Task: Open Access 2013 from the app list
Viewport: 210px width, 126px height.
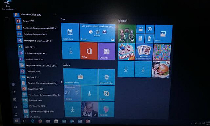Action: point(28,21)
